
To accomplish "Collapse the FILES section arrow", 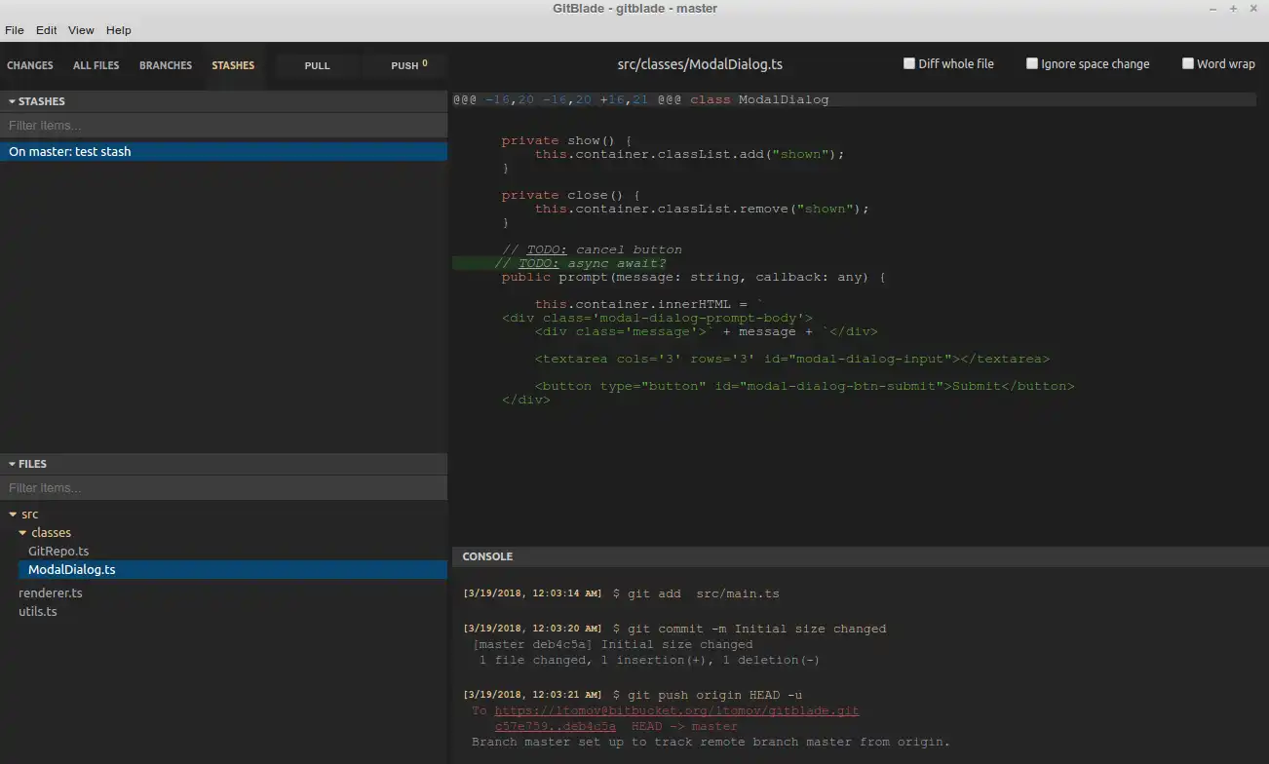I will point(13,465).
